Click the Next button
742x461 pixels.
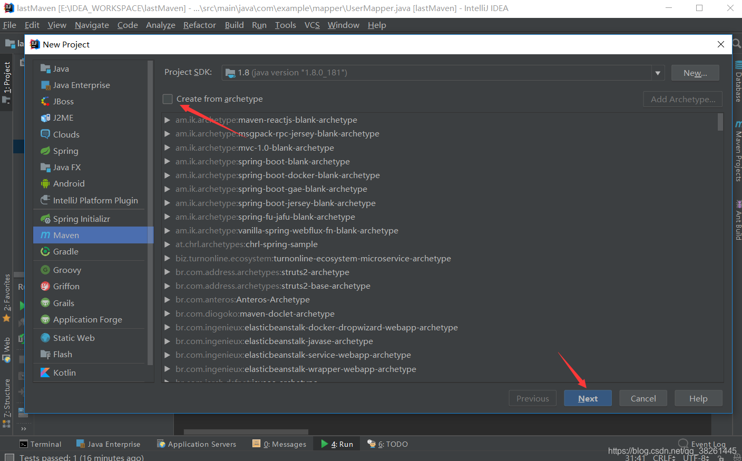(x=588, y=398)
